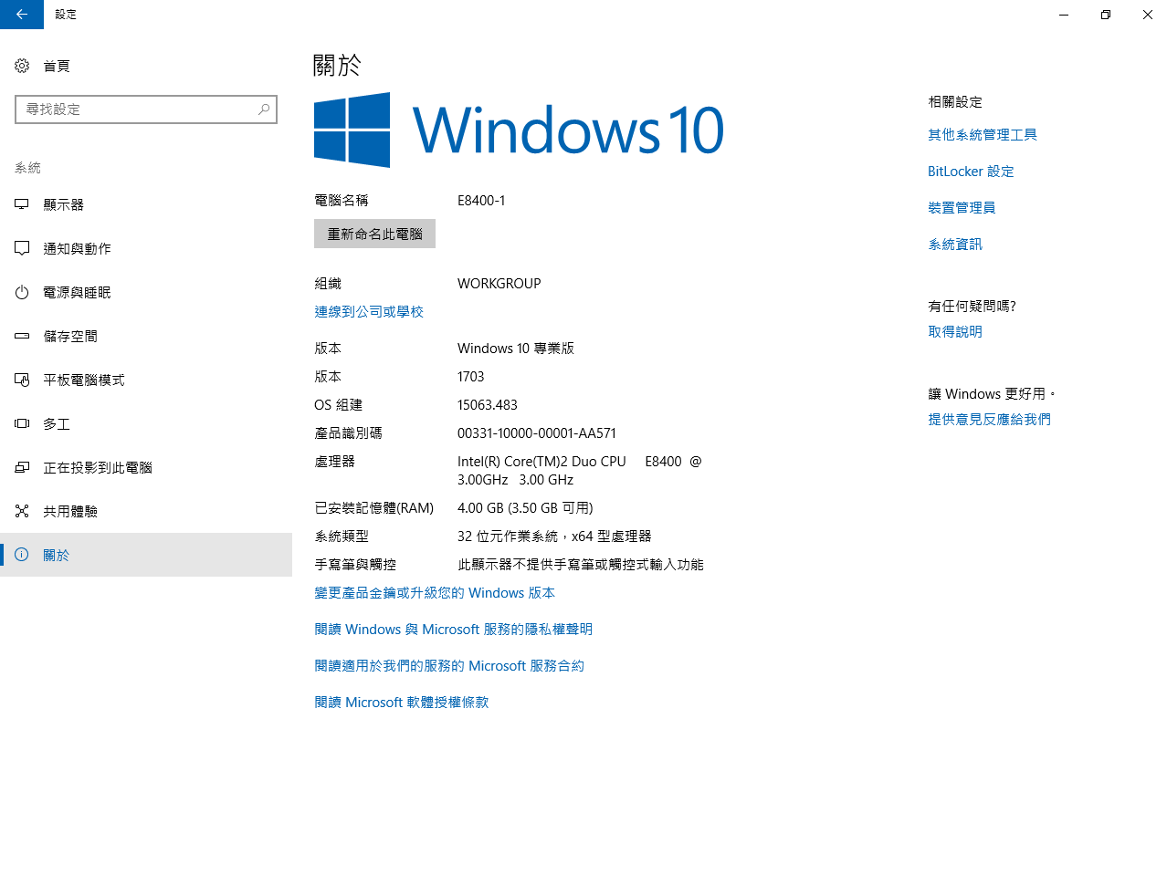Click 關於 page heading
The image size is (1167, 896).
[x=337, y=65]
